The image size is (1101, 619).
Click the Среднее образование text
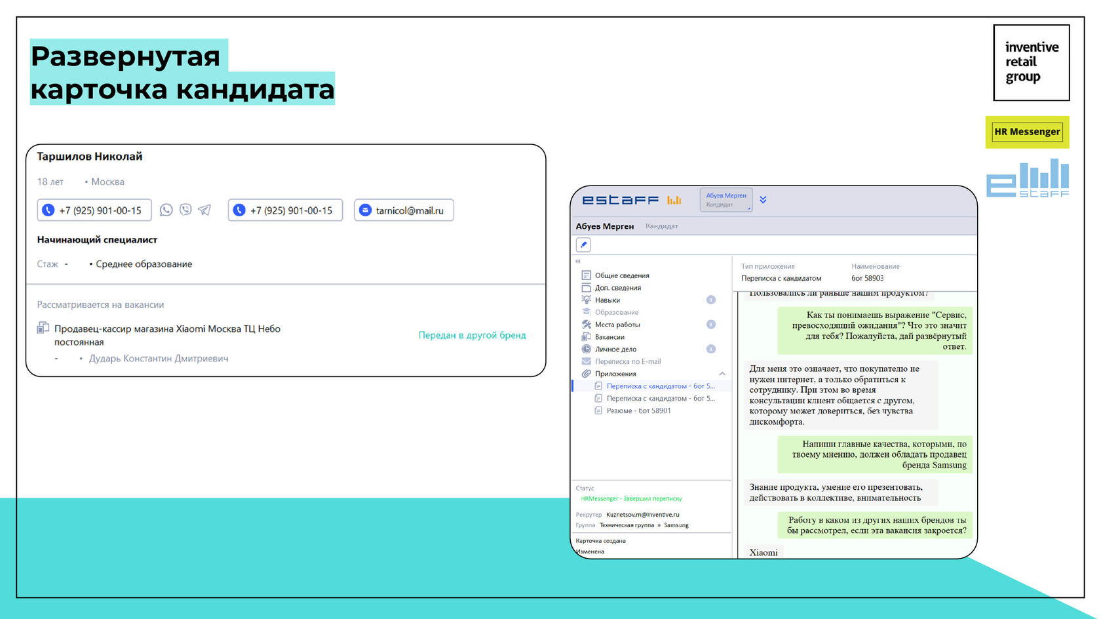tap(144, 264)
